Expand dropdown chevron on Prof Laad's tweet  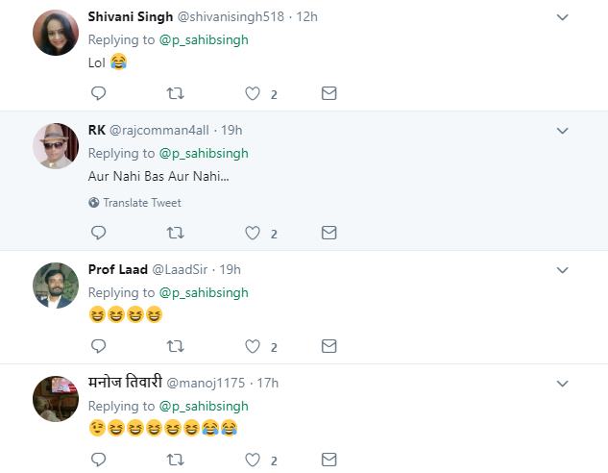pyautogui.click(x=563, y=270)
